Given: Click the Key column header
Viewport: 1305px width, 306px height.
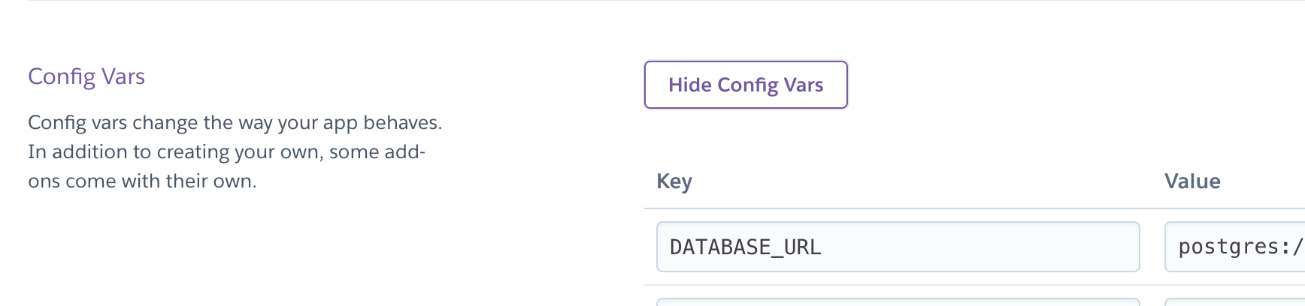Looking at the screenshot, I should click(674, 181).
